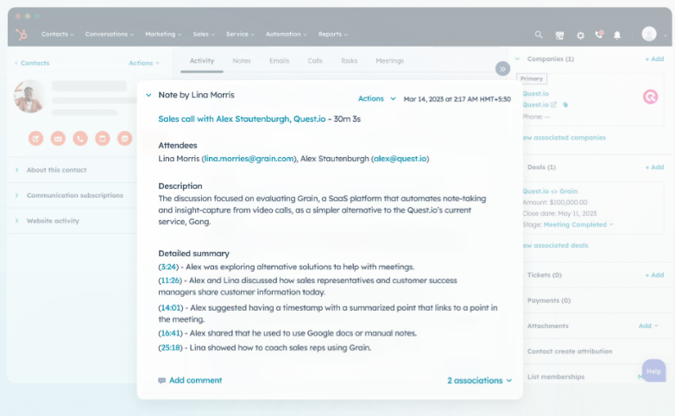Image resolution: width=675 pixels, height=416 pixels.
Task: Open the settings gear icon
Action: (x=580, y=35)
